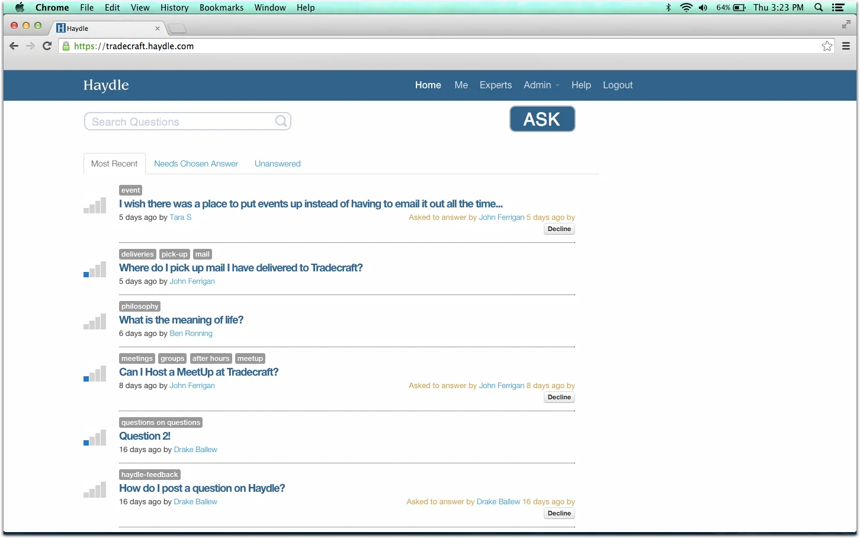Click vote bars icon beside MeetUp question

pos(95,373)
